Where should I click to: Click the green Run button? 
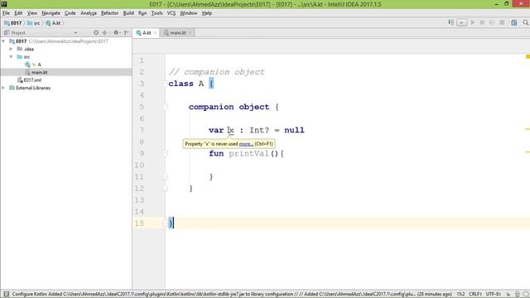[473, 22]
